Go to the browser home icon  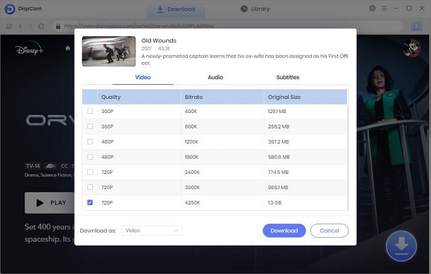9,26
